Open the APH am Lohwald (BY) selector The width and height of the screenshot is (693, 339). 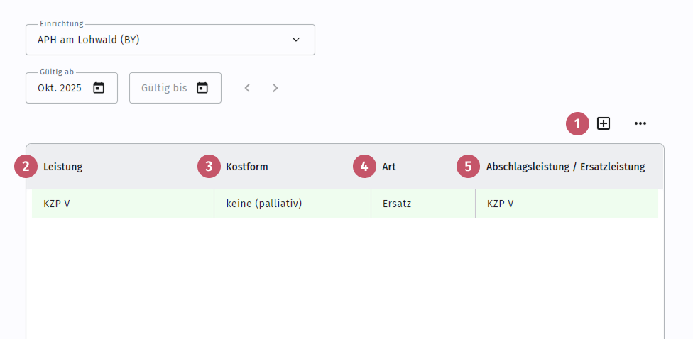coord(170,40)
